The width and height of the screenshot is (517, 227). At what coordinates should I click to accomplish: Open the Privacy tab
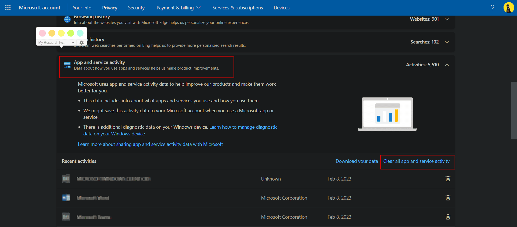(110, 8)
